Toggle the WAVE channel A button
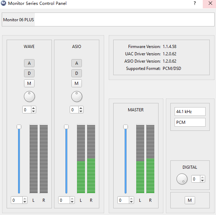The image size is (216, 215). 29,63
